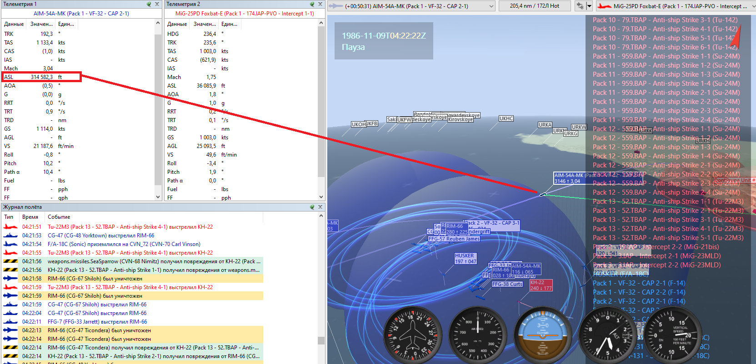This screenshot has width=756, height=364.
Task: Click the UKHC airbase label
Action: [x=506, y=118]
